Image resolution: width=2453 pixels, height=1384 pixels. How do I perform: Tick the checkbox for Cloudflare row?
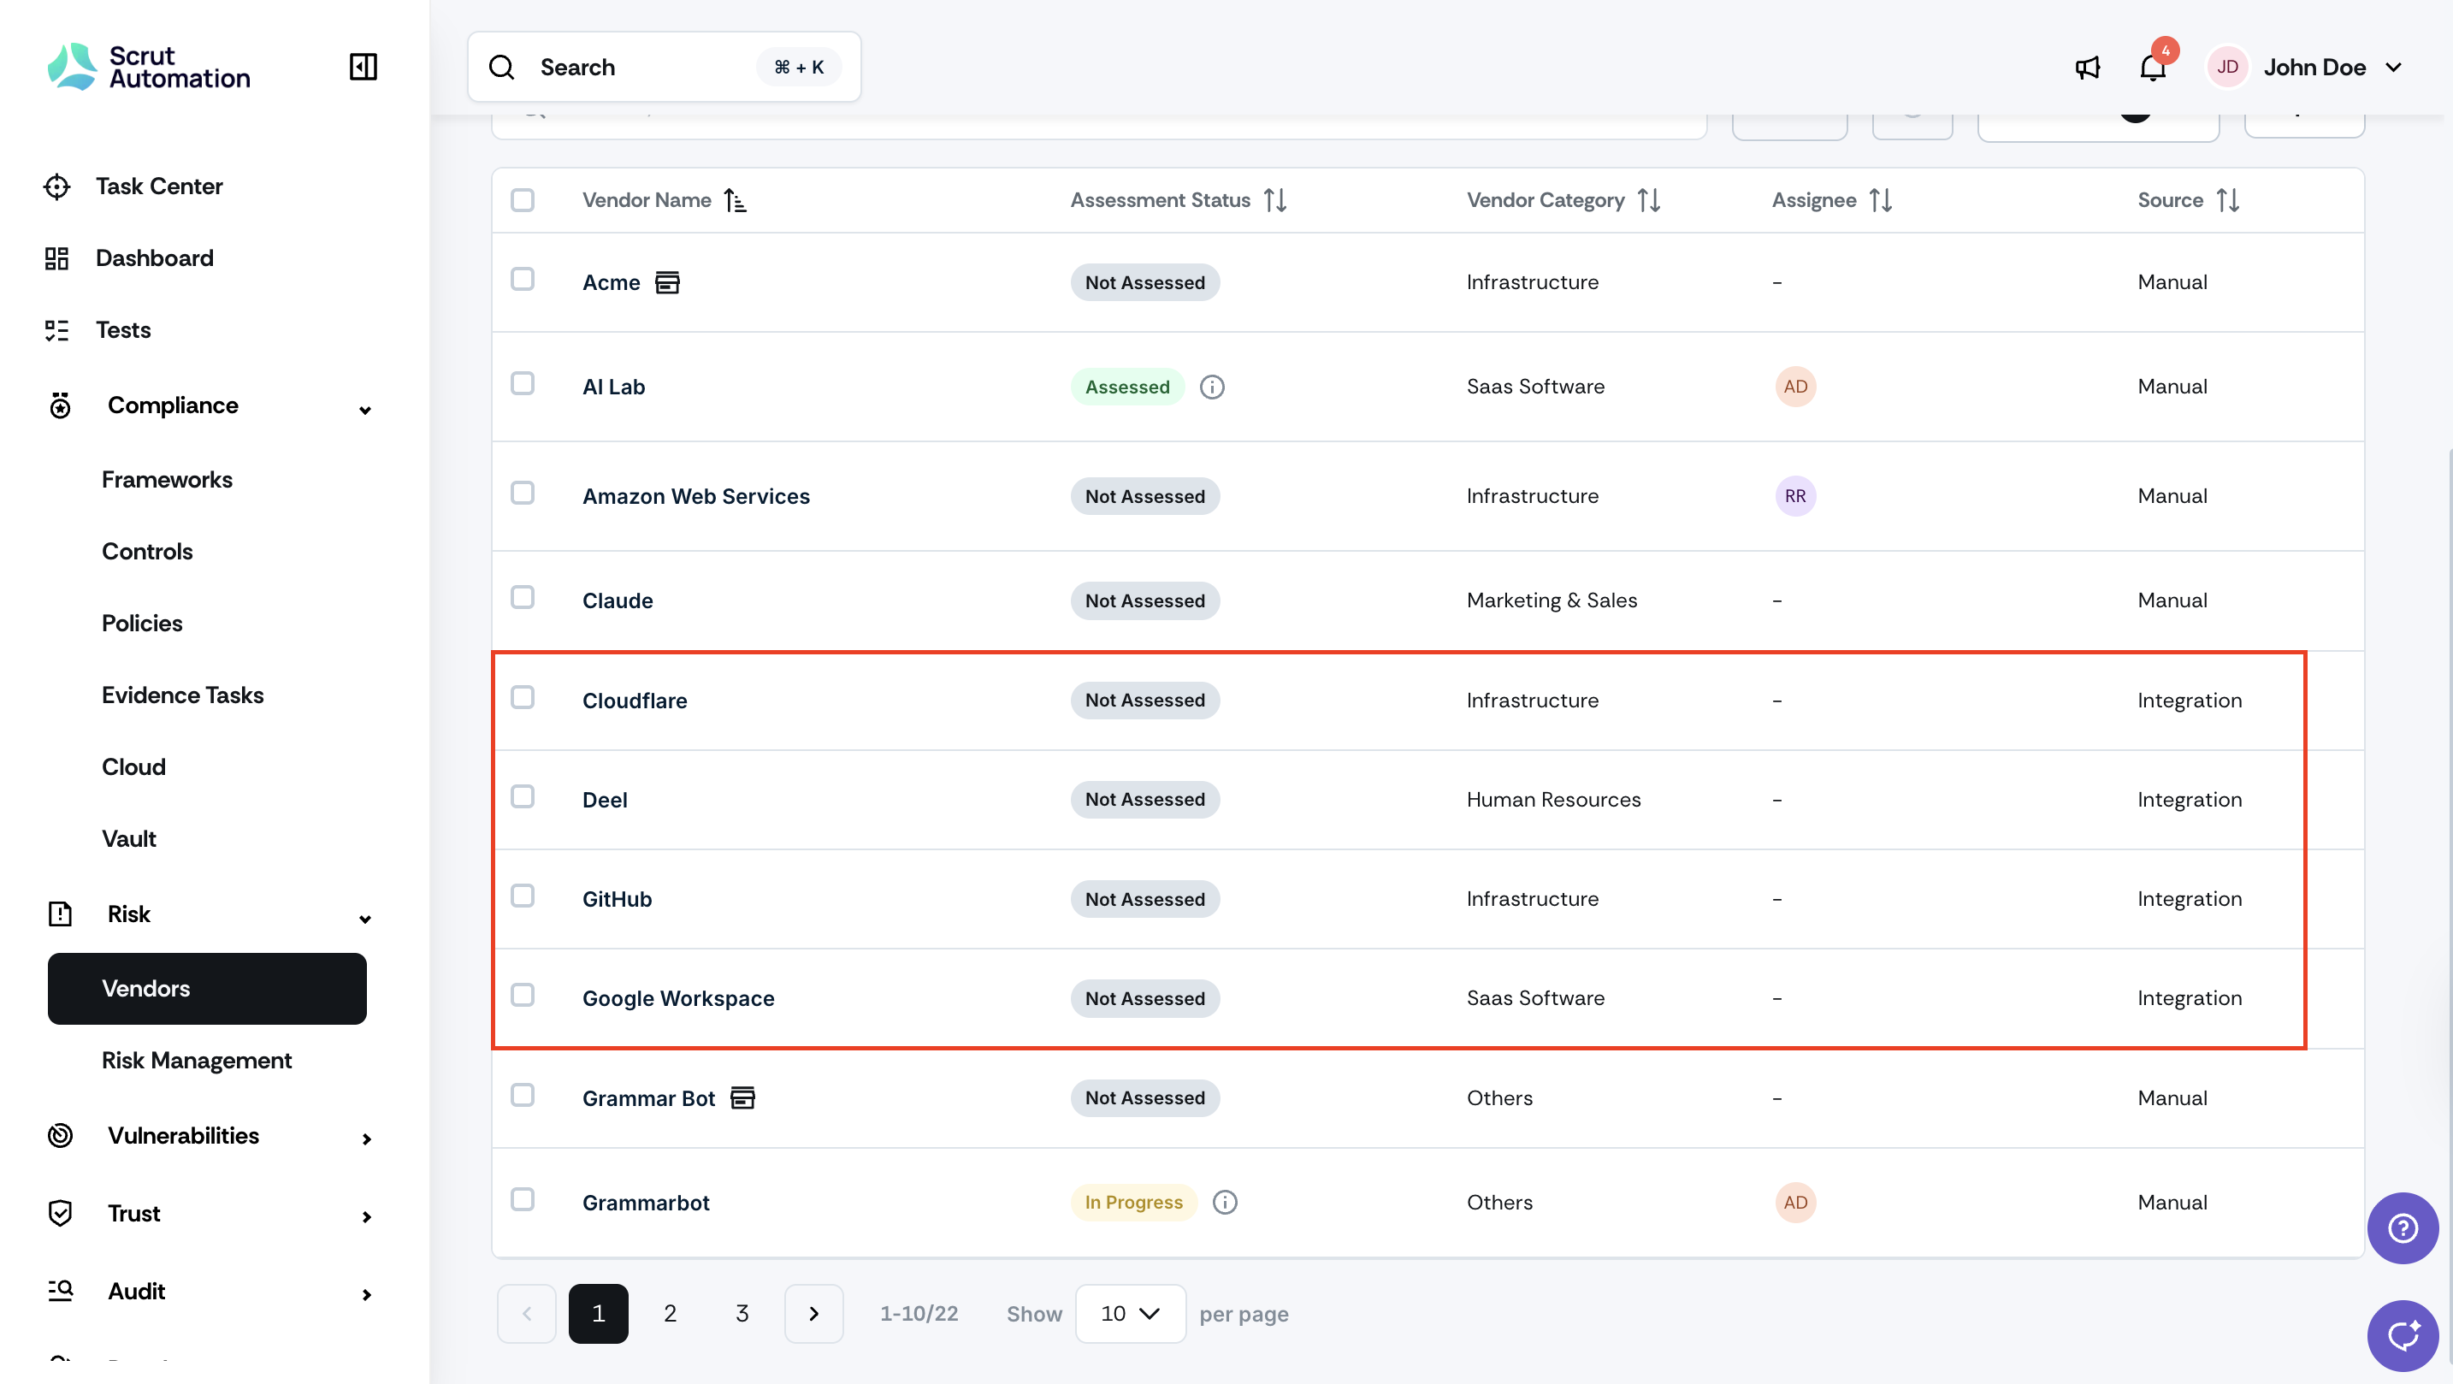click(x=522, y=697)
